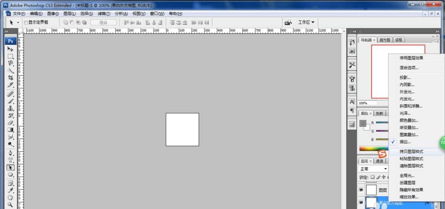Click the Ps logo atop toolbox
This screenshot has height=209, width=445.
[11, 41]
